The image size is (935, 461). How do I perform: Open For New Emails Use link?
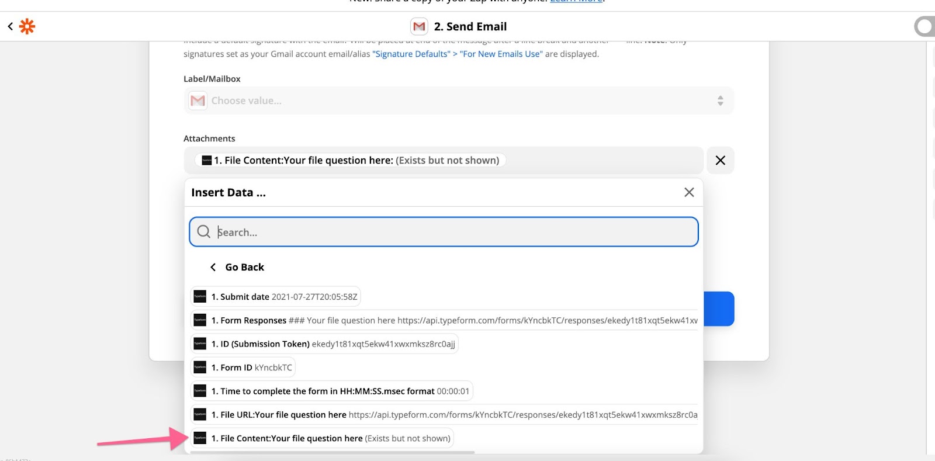501,54
